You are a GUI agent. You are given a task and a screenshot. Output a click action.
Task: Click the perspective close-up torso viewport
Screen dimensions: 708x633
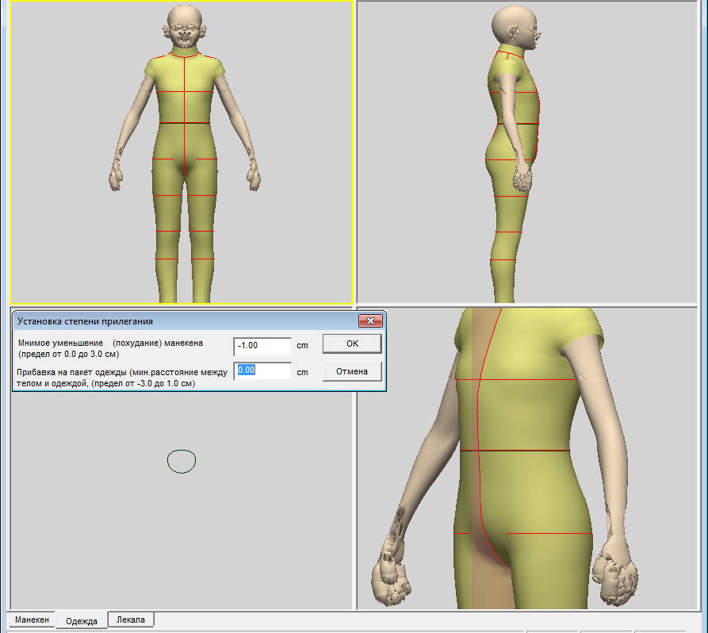(x=527, y=458)
